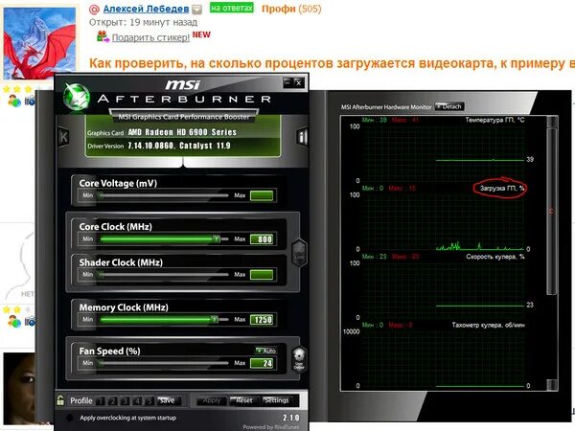Open the information panel with the i button
This screenshot has width=575, height=431.
click(x=302, y=137)
